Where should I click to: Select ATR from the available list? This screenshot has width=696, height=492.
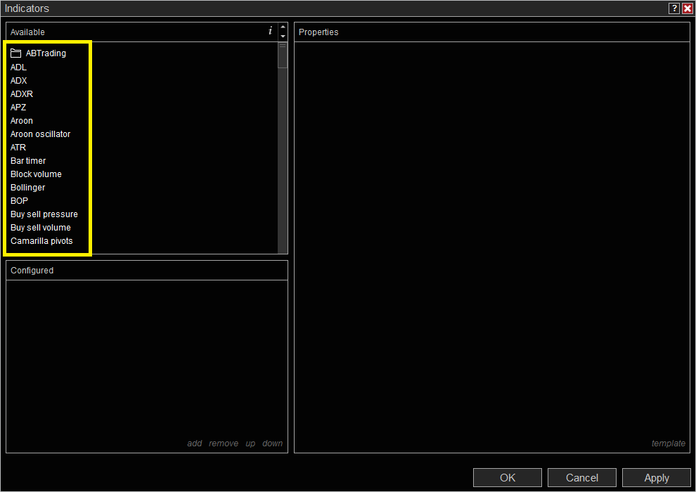pyautogui.click(x=18, y=148)
